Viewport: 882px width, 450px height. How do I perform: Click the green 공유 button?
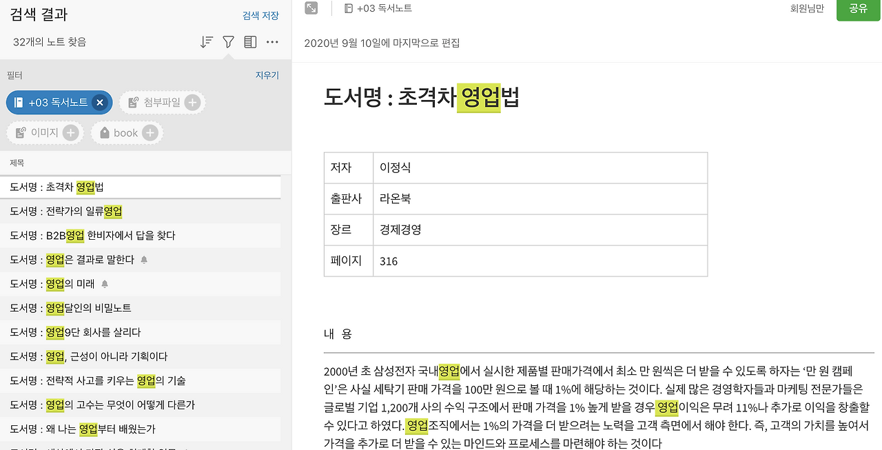pyautogui.click(x=858, y=10)
